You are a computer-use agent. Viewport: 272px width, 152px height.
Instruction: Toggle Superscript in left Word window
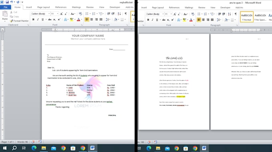pyautogui.click(x=59, y=19)
